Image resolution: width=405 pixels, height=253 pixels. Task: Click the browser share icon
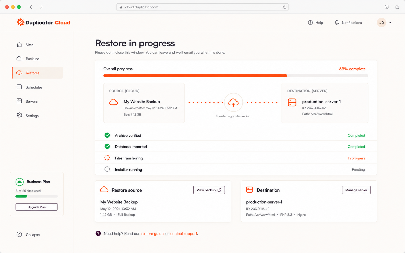tap(397, 7)
